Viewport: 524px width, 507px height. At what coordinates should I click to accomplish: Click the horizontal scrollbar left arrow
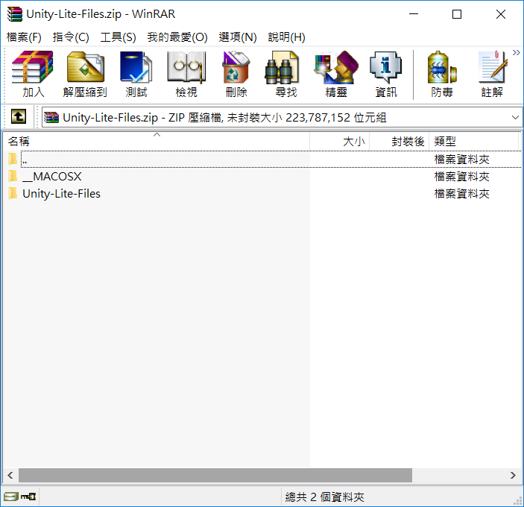[x=10, y=475]
